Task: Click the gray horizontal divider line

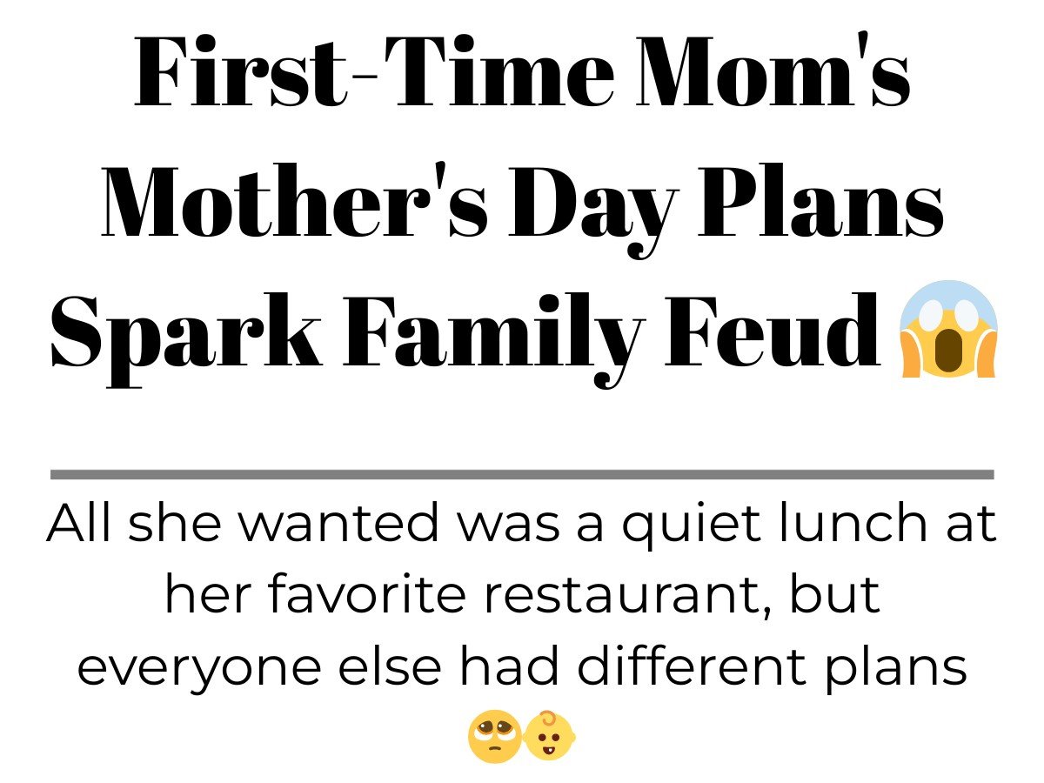Action: tap(522, 474)
